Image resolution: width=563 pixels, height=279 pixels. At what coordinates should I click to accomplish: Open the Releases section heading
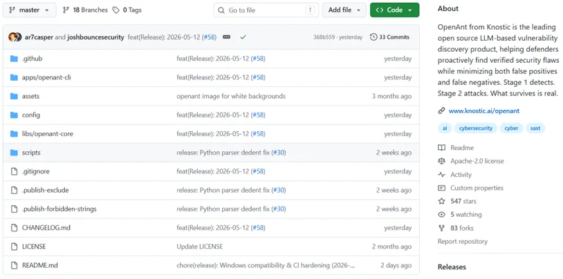click(x=452, y=267)
